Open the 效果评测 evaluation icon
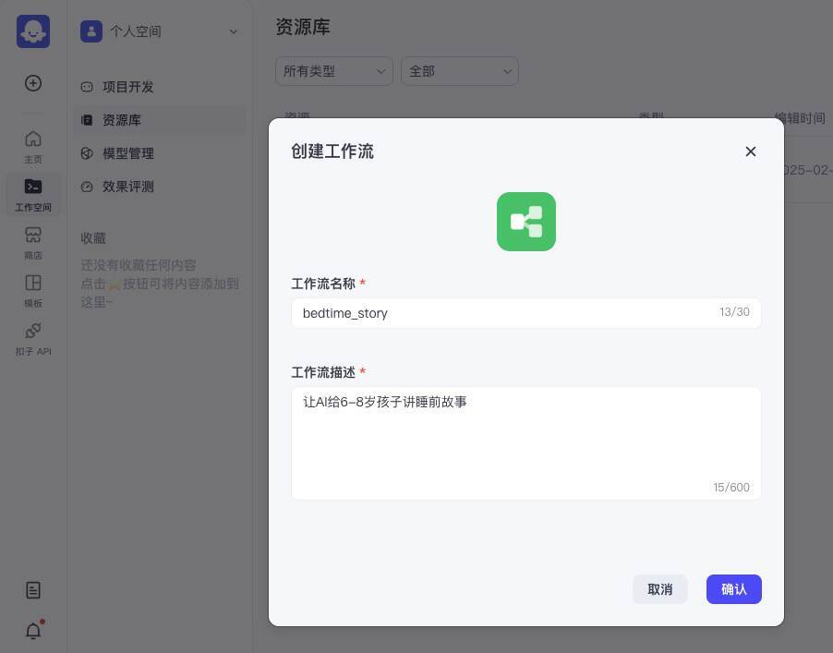The height and width of the screenshot is (653, 833). pyautogui.click(x=86, y=187)
